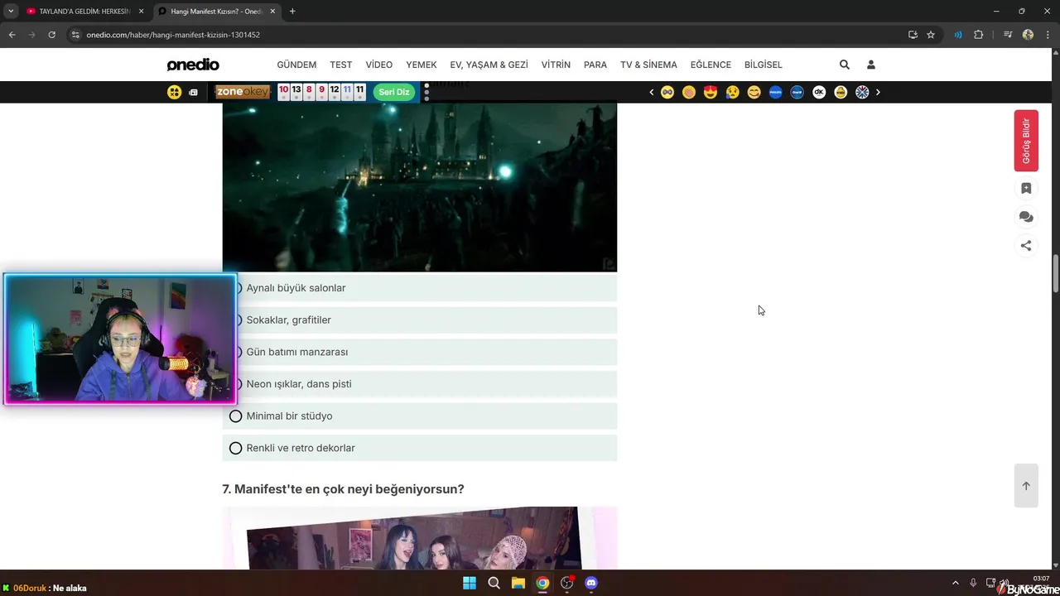The image size is (1060, 596).
Task: Click the small icon beside the yellow game icon
Action: click(x=193, y=92)
